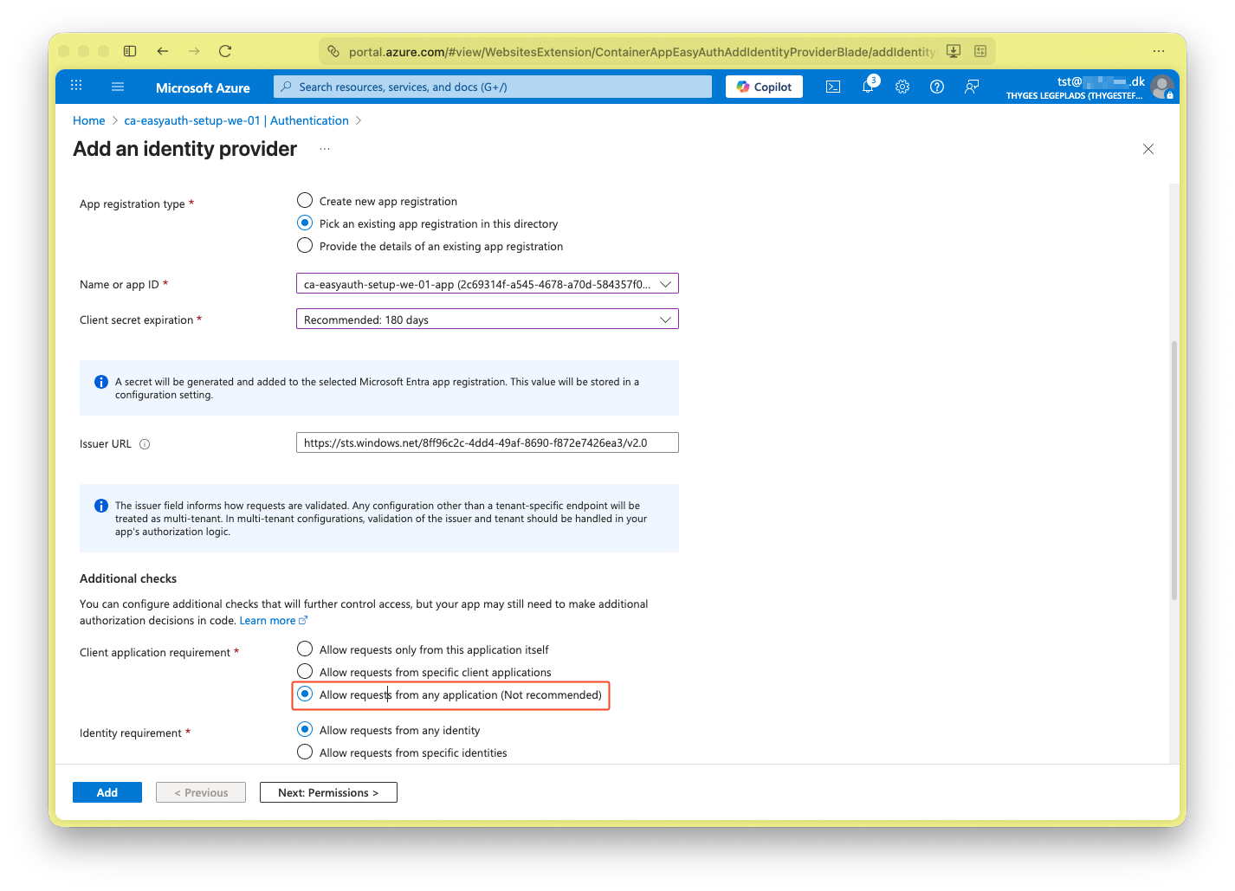This screenshot has width=1235, height=891.
Task: Open the portal hamburger menu
Action: (x=118, y=87)
